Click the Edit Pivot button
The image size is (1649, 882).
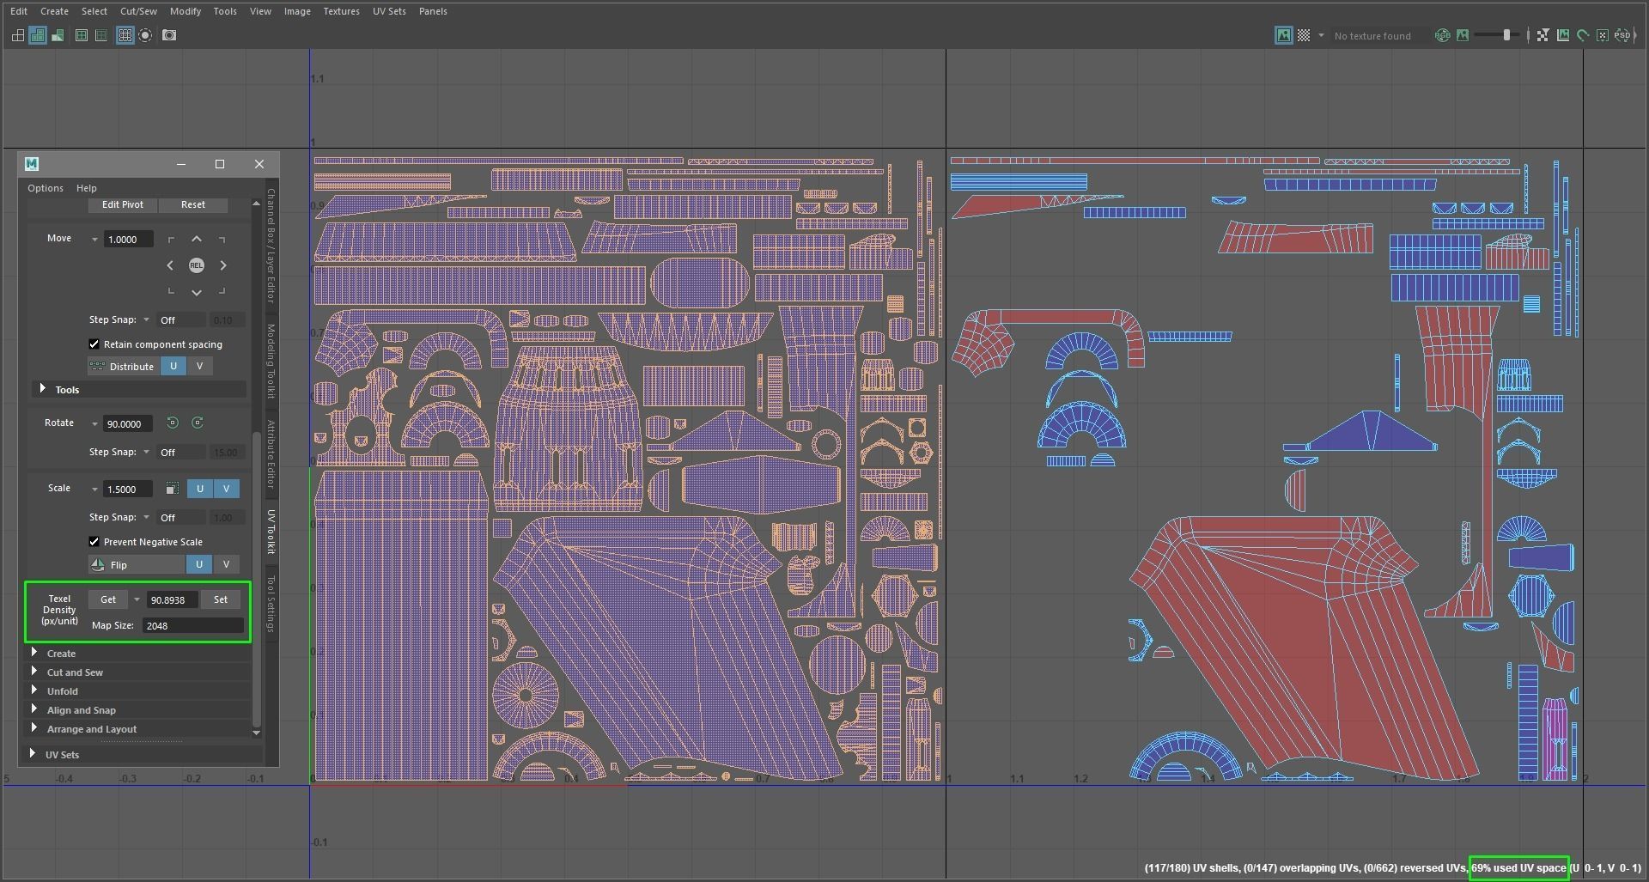coord(123,204)
